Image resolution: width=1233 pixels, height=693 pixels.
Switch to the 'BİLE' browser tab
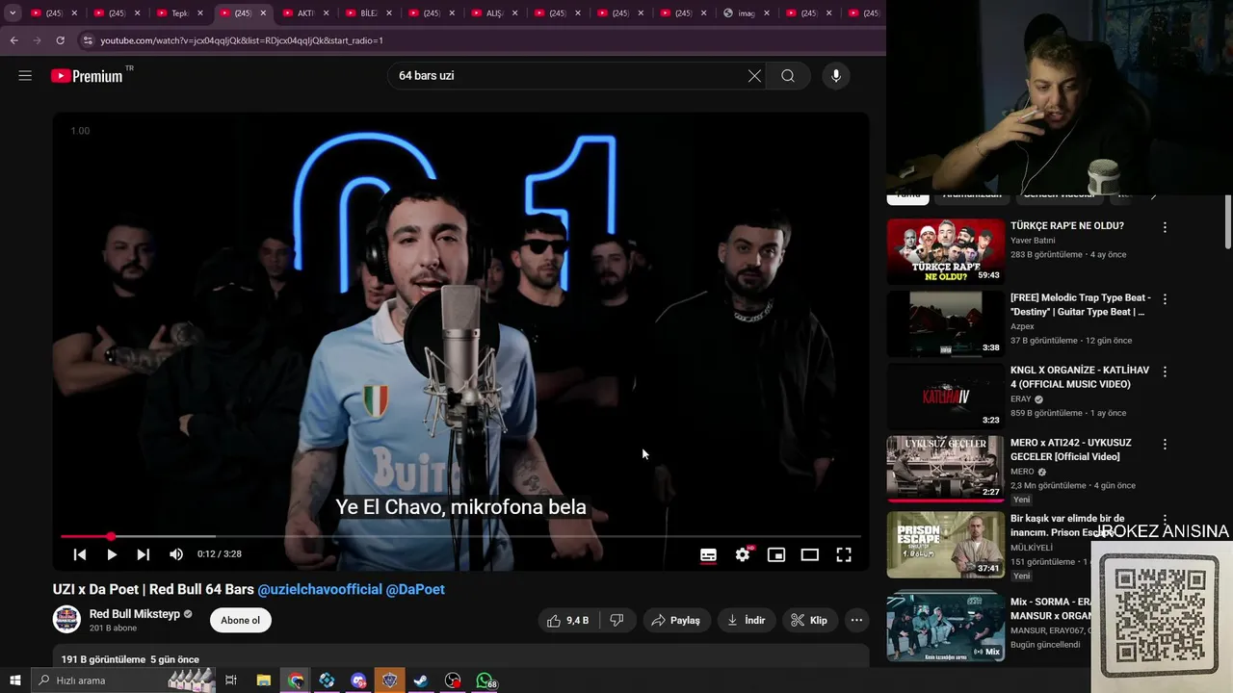tap(369, 13)
